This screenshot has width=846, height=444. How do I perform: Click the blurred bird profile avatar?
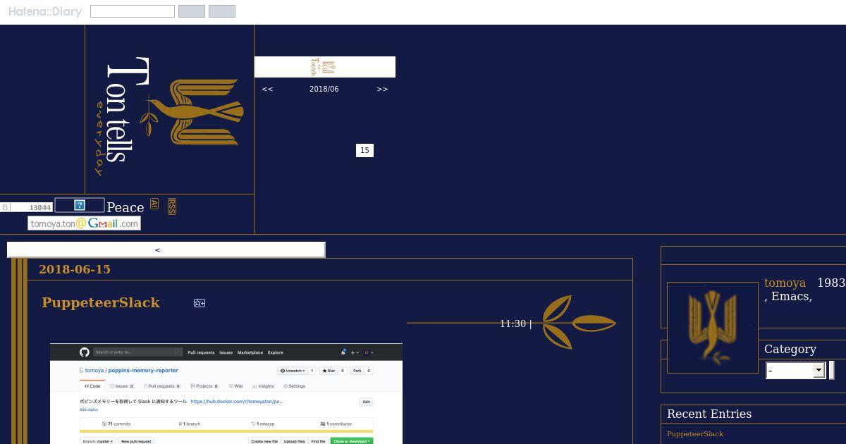[x=713, y=328]
